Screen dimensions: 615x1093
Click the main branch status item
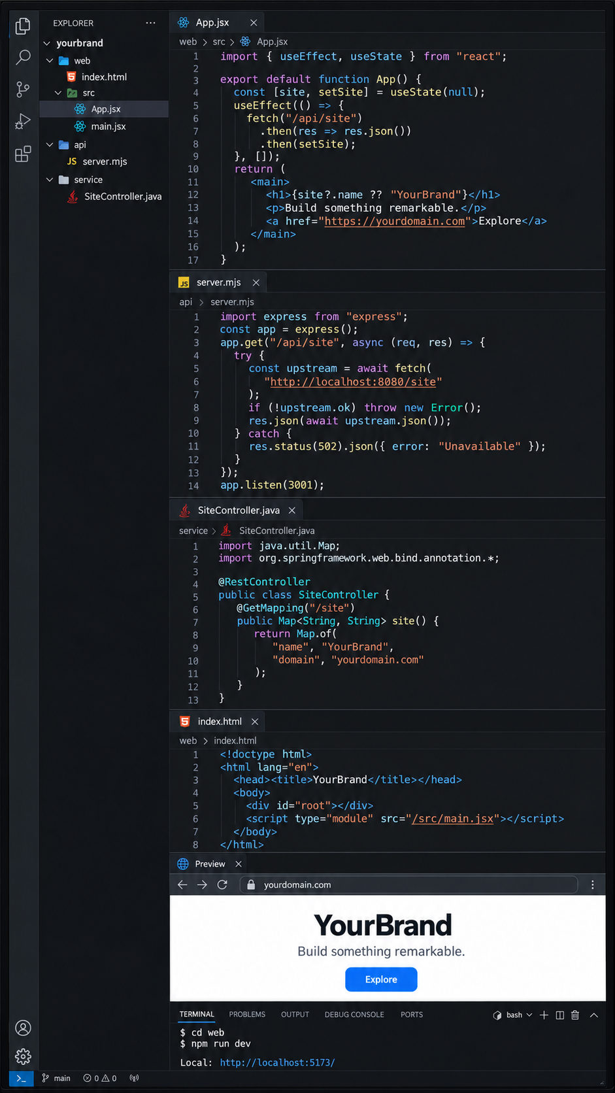tap(56, 1079)
